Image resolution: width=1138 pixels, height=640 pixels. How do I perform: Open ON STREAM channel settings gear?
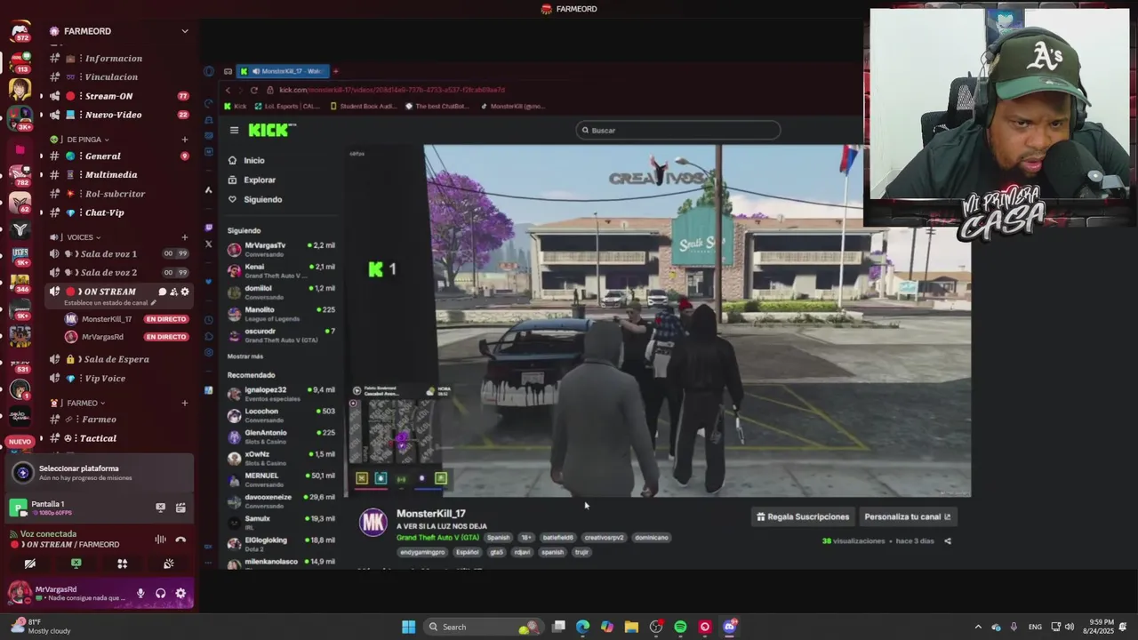(185, 292)
